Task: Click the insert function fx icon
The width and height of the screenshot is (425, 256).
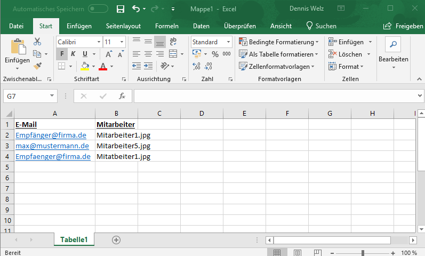Action: point(122,96)
